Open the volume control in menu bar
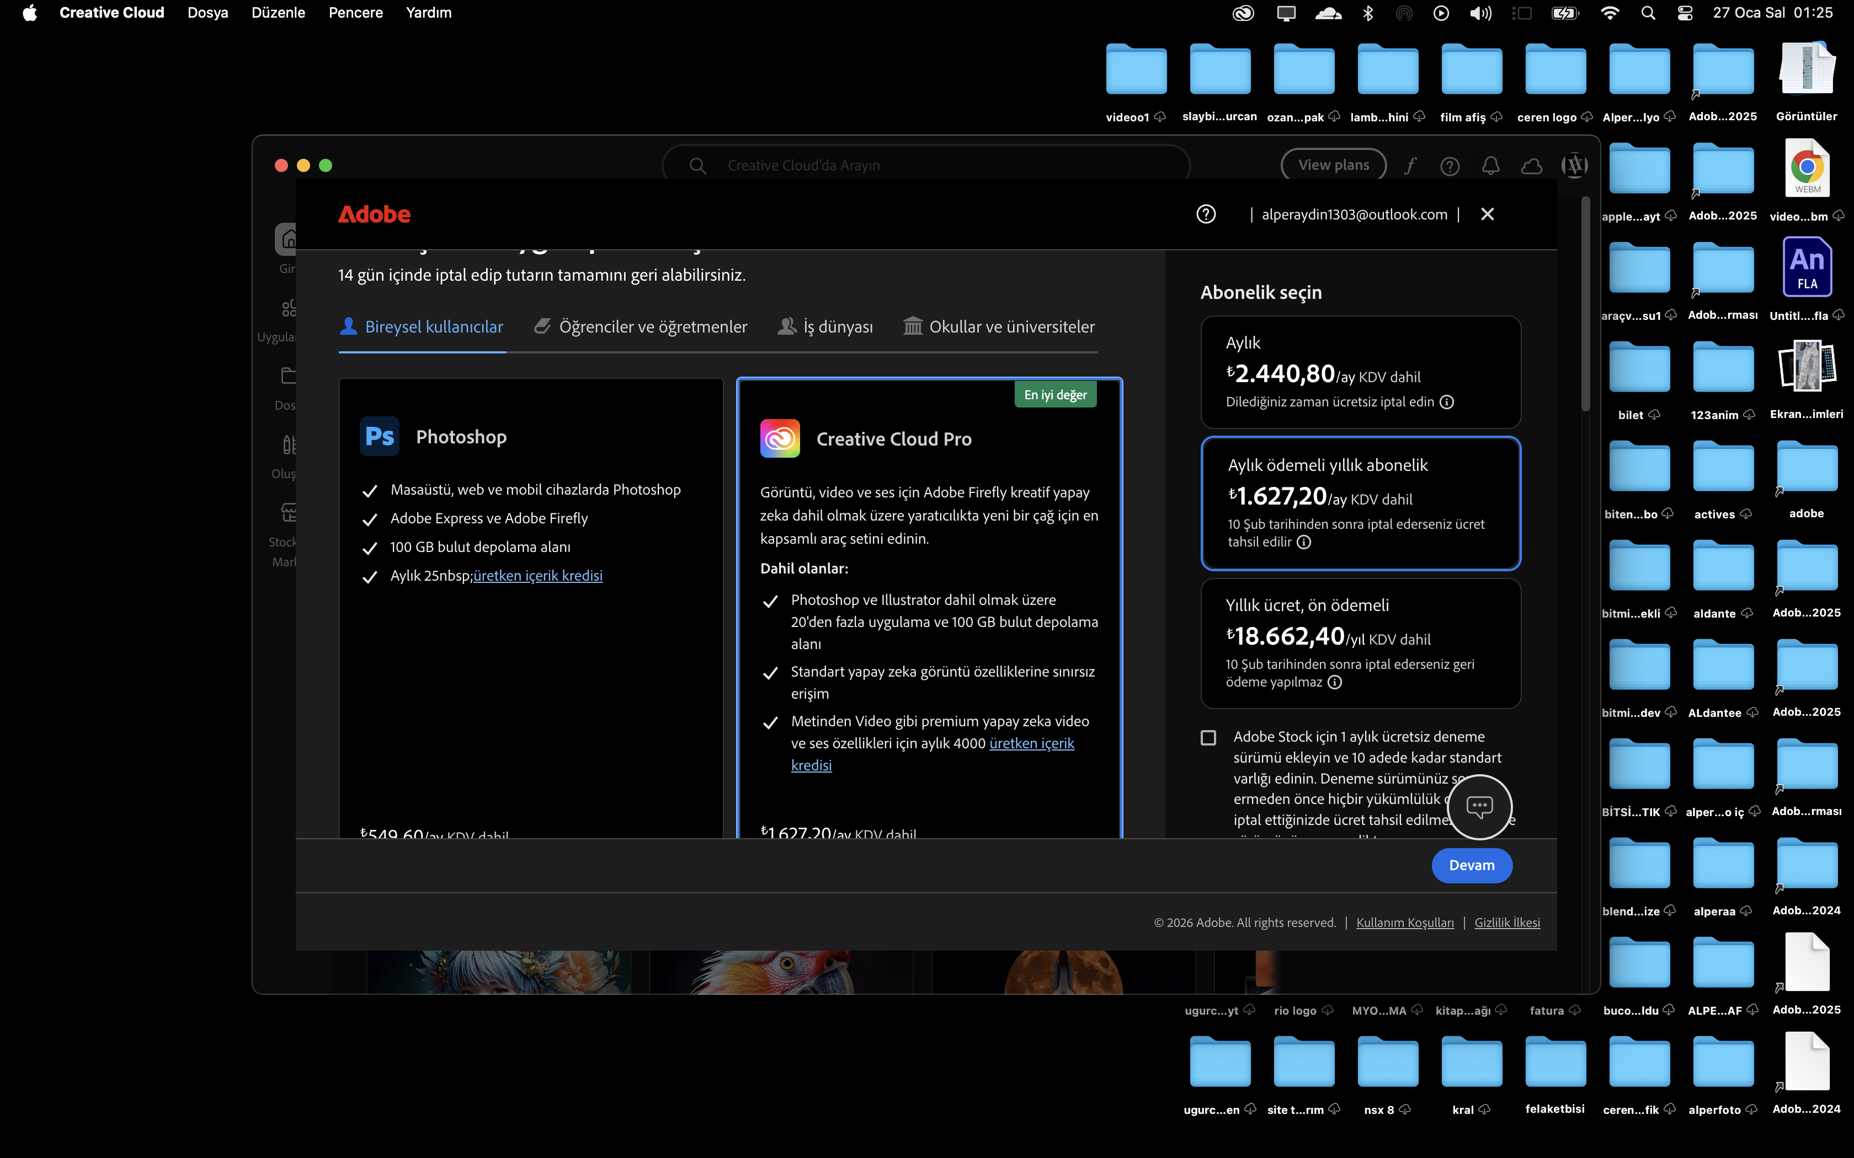 [x=1480, y=13]
